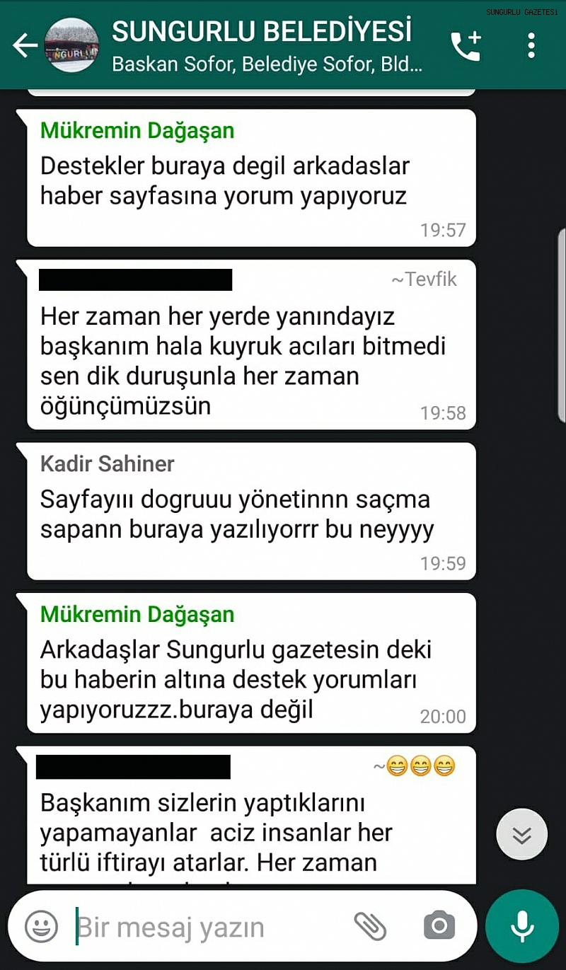
Task: Start a group call with phone-plus icon
Action: pyautogui.click(x=466, y=47)
